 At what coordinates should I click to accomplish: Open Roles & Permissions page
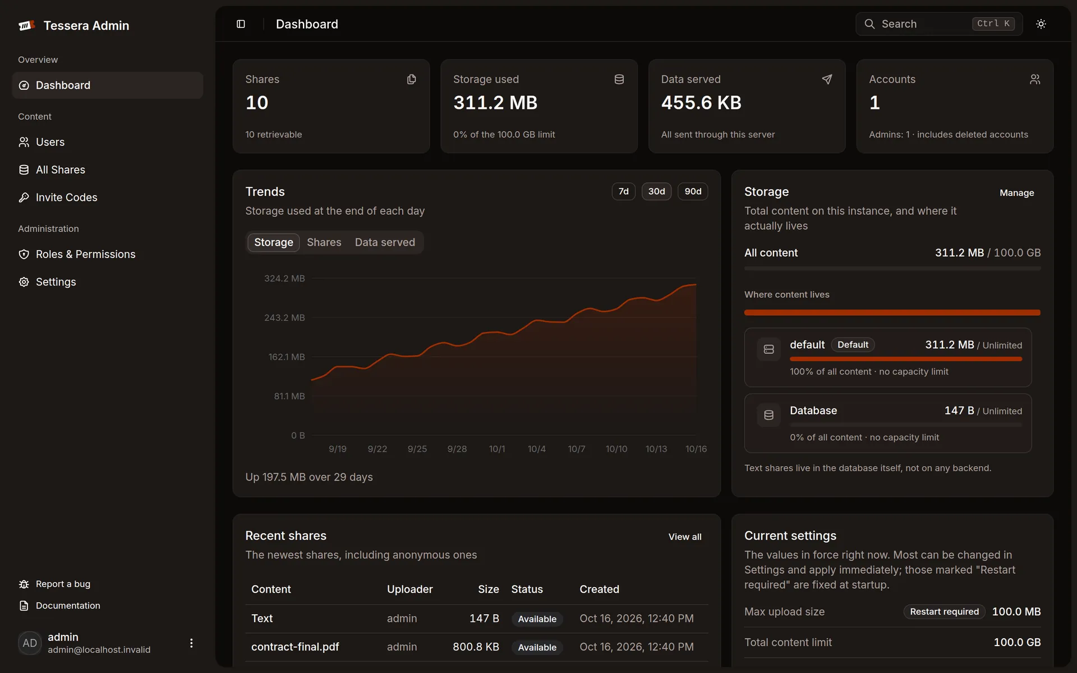click(x=108, y=255)
